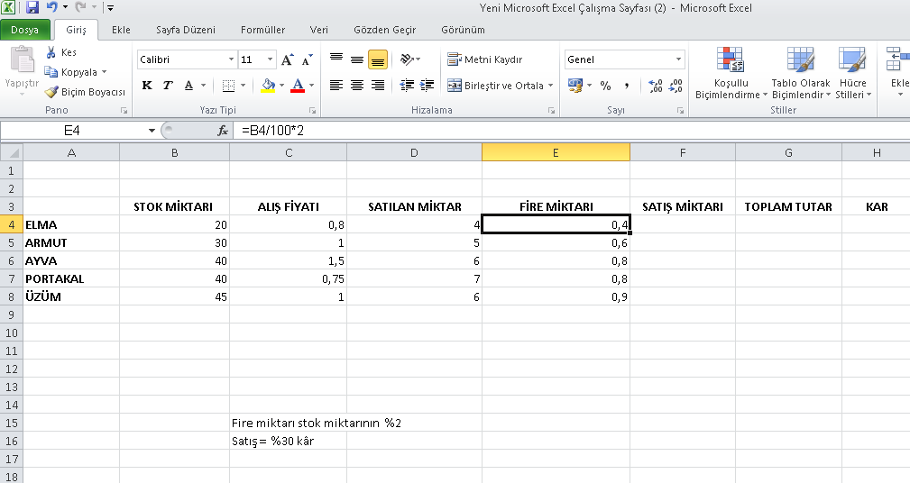The width and height of the screenshot is (910, 483).
Task: Expand the Name Box dropdown arrow
Action: pyautogui.click(x=152, y=131)
